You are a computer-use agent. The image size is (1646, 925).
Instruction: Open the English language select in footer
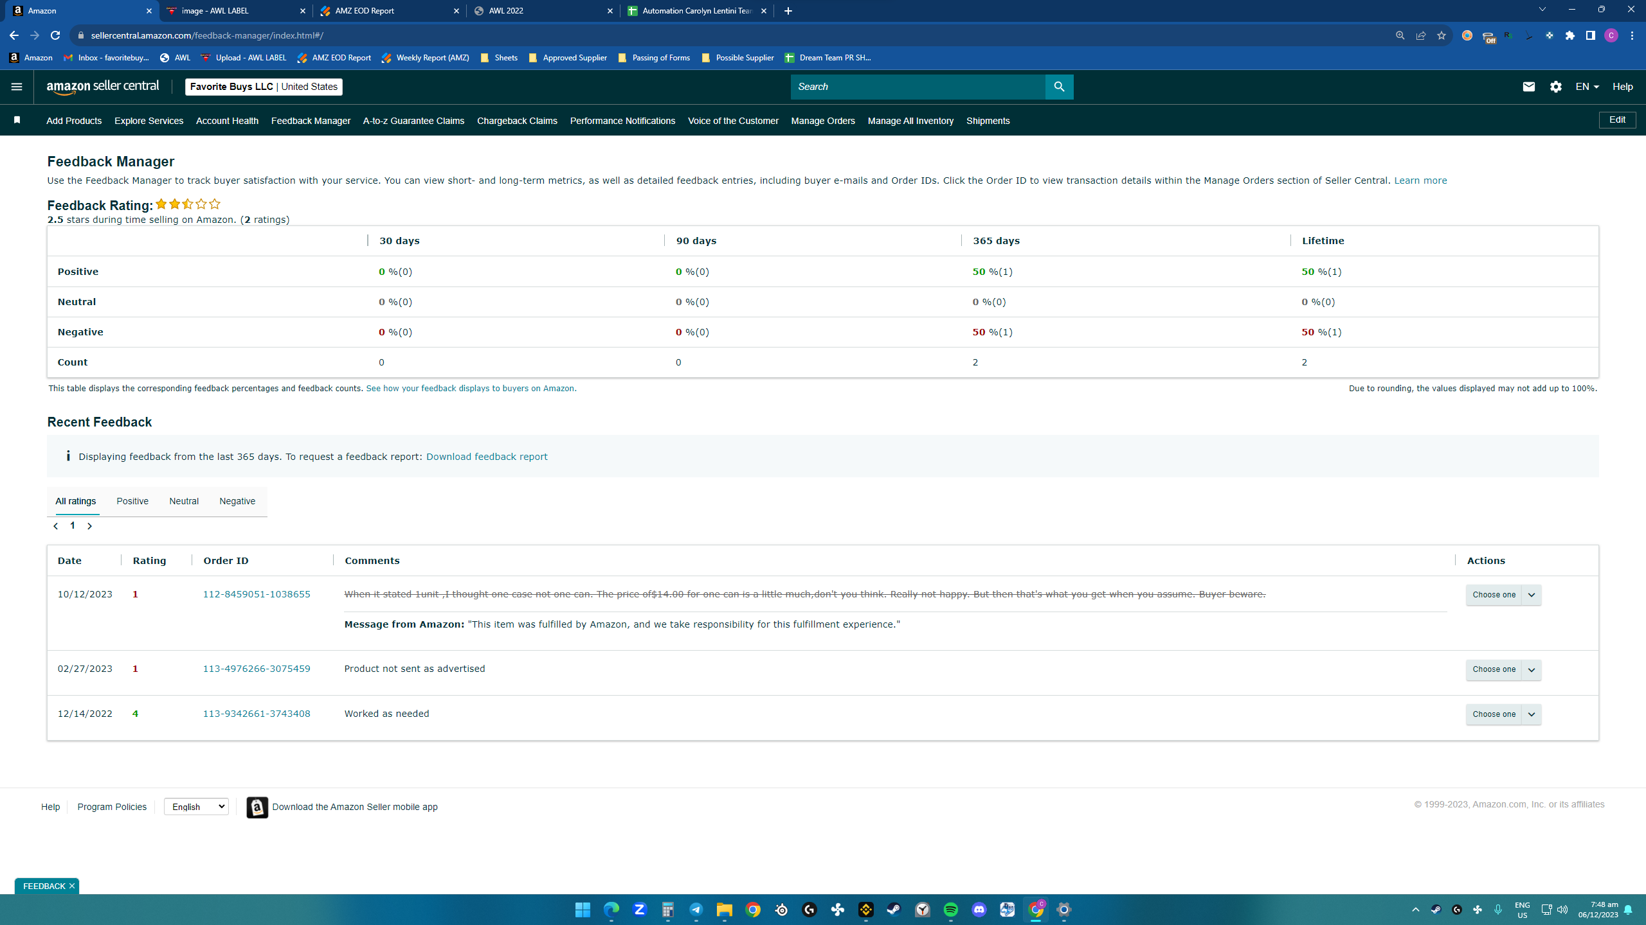click(x=196, y=807)
